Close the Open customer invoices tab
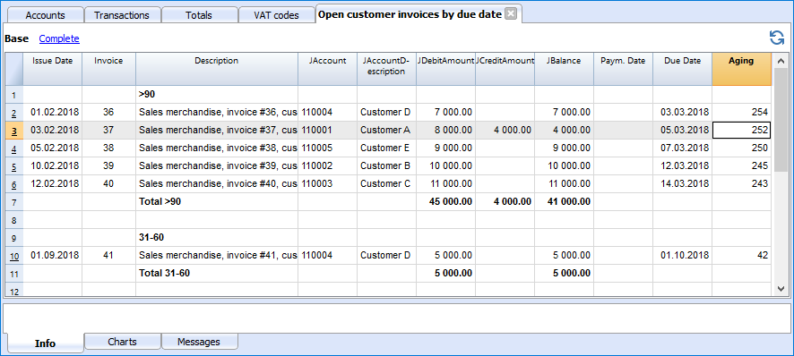The width and height of the screenshot is (794, 356). pos(511,14)
